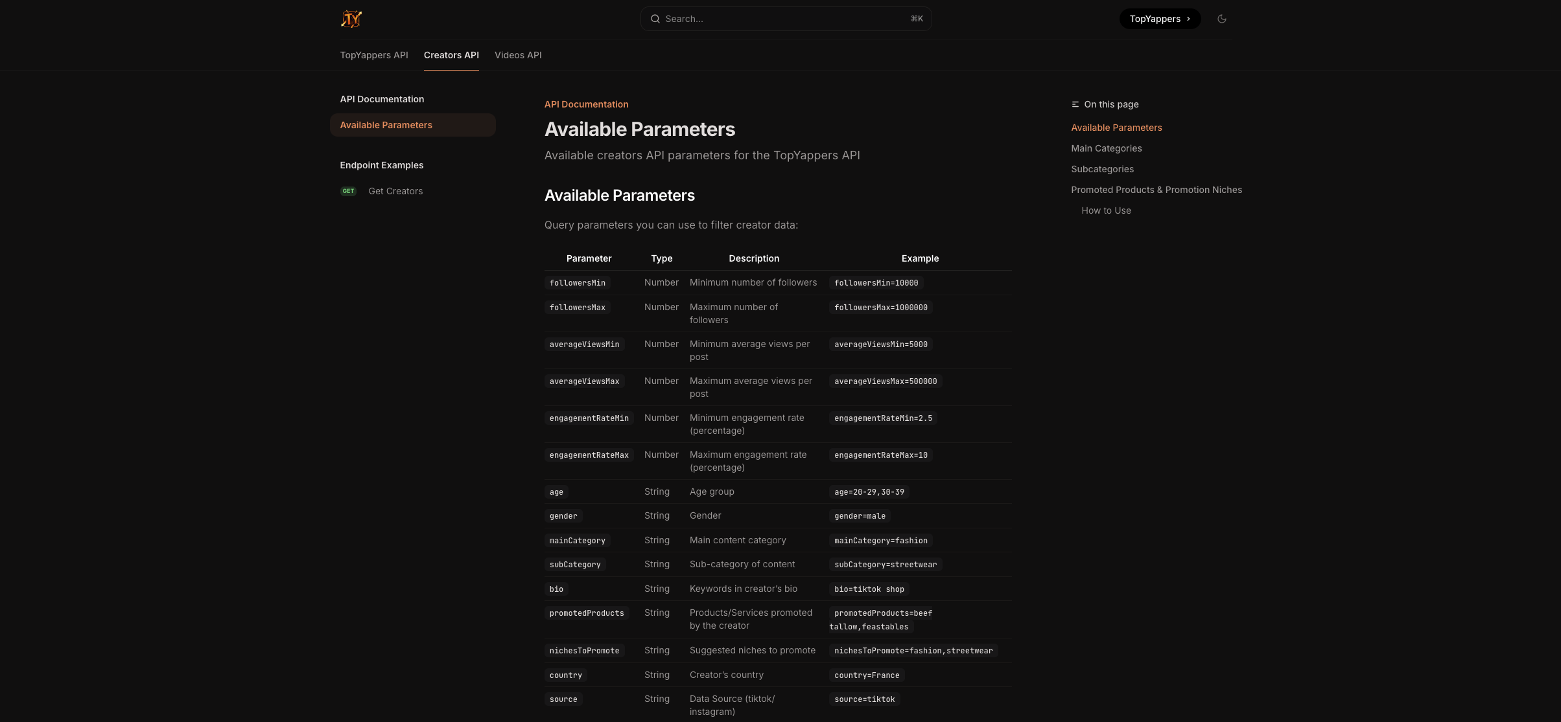Click example subCategory=streetwear
Image resolution: width=1561 pixels, height=722 pixels.
(886, 565)
